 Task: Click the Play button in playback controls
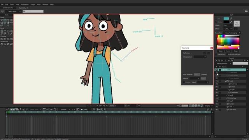pos(97,106)
